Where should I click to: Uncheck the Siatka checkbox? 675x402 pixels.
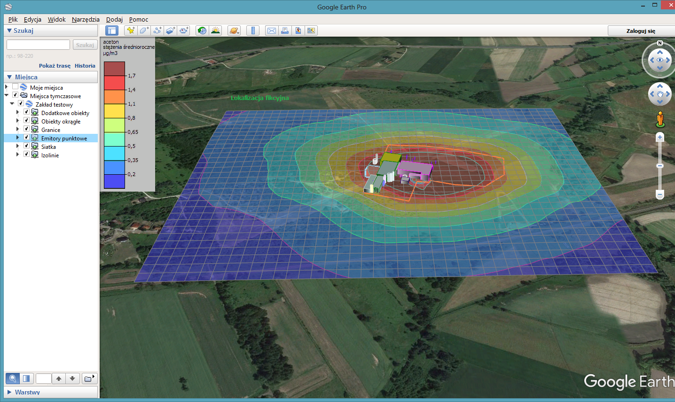tap(26, 146)
